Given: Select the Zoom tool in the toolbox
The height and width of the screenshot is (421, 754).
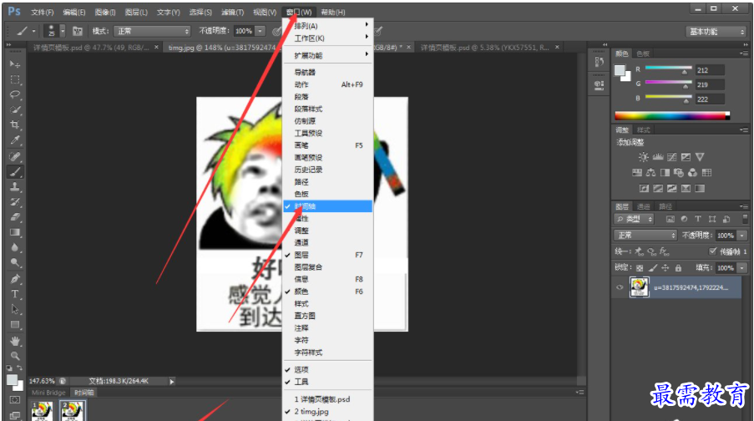Looking at the screenshot, I should point(15,356).
